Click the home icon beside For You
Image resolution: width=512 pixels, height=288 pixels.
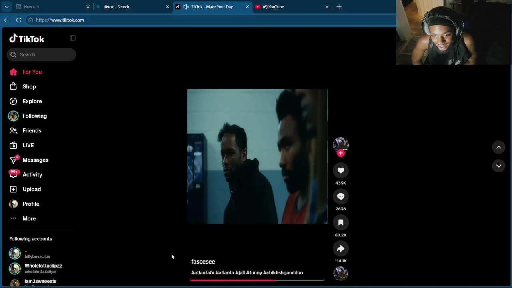point(13,72)
